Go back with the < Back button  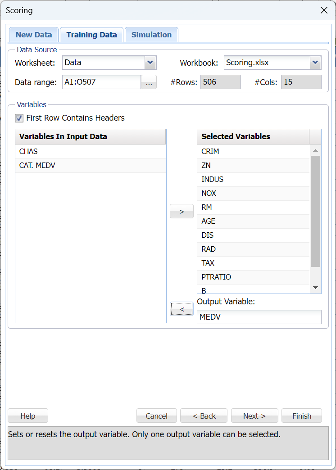pyautogui.click(x=204, y=416)
